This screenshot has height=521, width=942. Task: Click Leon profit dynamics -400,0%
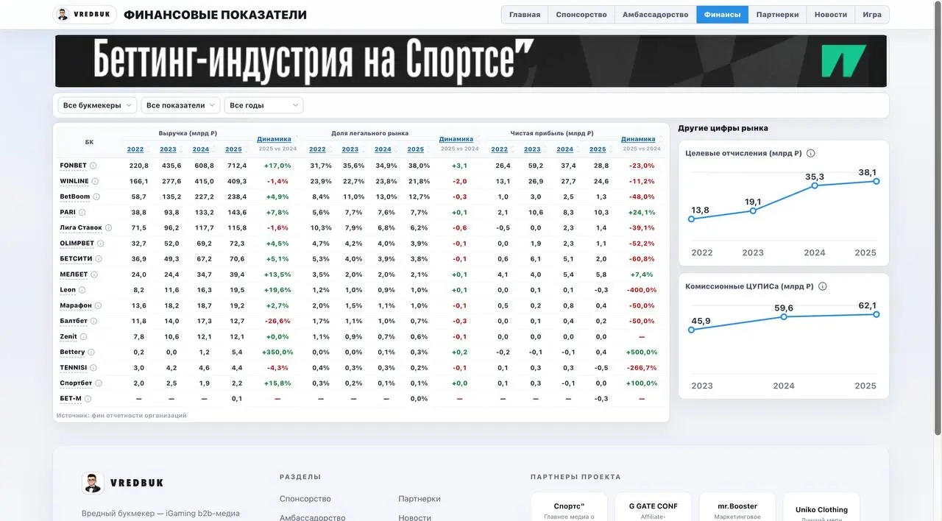coord(642,290)
